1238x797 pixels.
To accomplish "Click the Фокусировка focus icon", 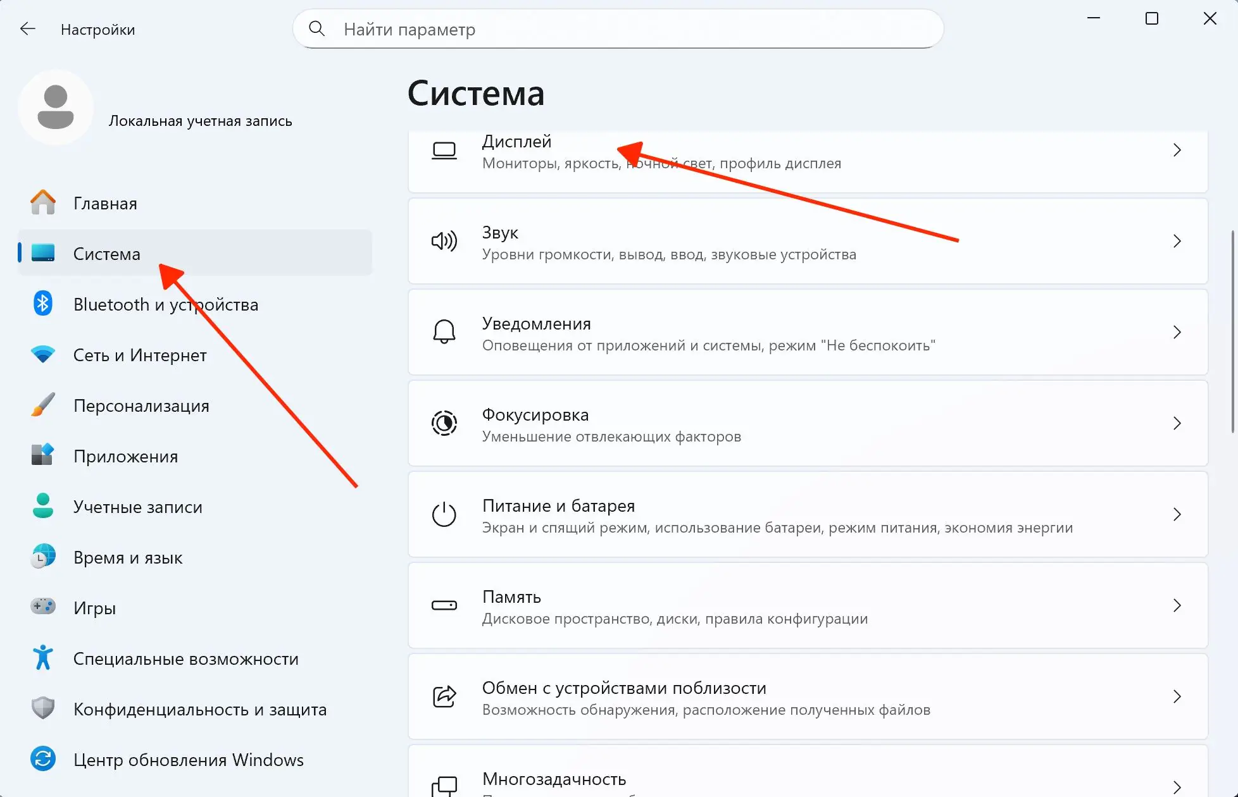I will (444, 423).
